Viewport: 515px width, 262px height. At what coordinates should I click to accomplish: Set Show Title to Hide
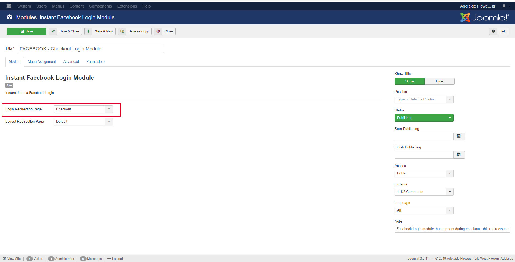(440, 81)
